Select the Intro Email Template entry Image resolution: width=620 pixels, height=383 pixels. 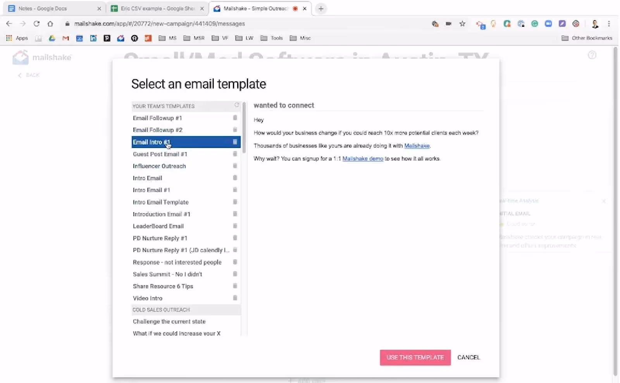(x=160, y=202)
